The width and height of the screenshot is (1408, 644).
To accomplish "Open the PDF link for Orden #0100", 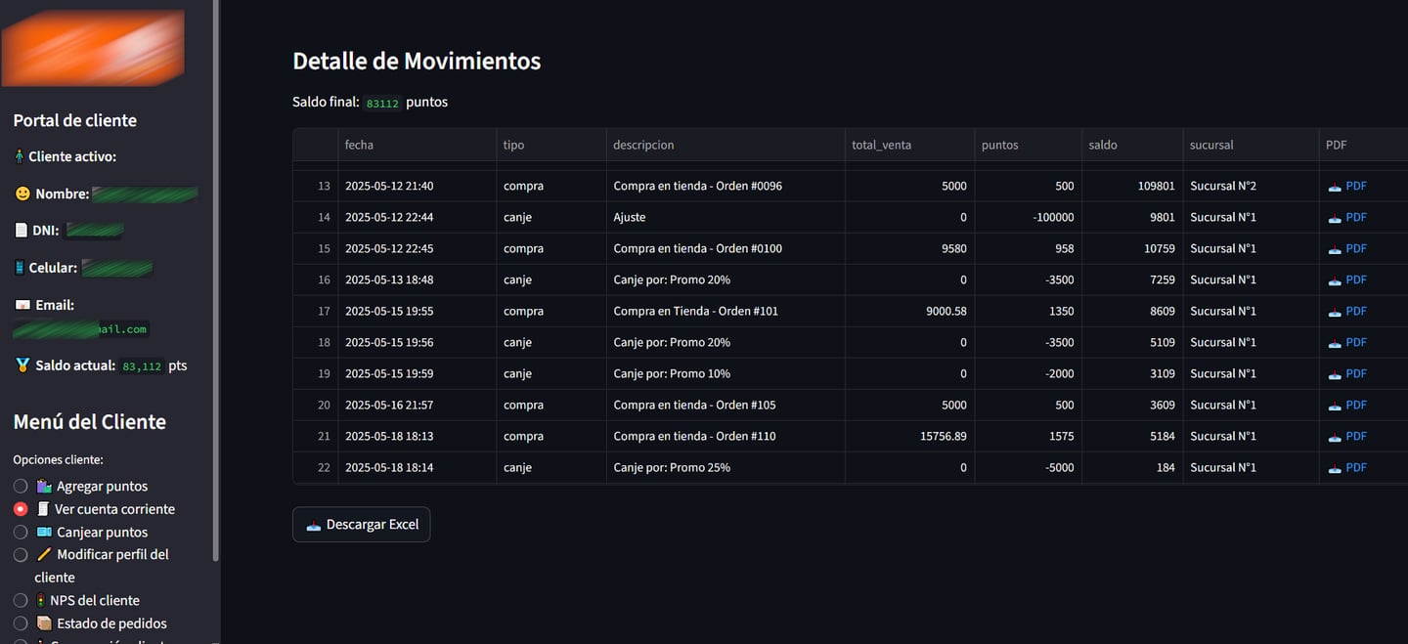I will (1355, 248).
